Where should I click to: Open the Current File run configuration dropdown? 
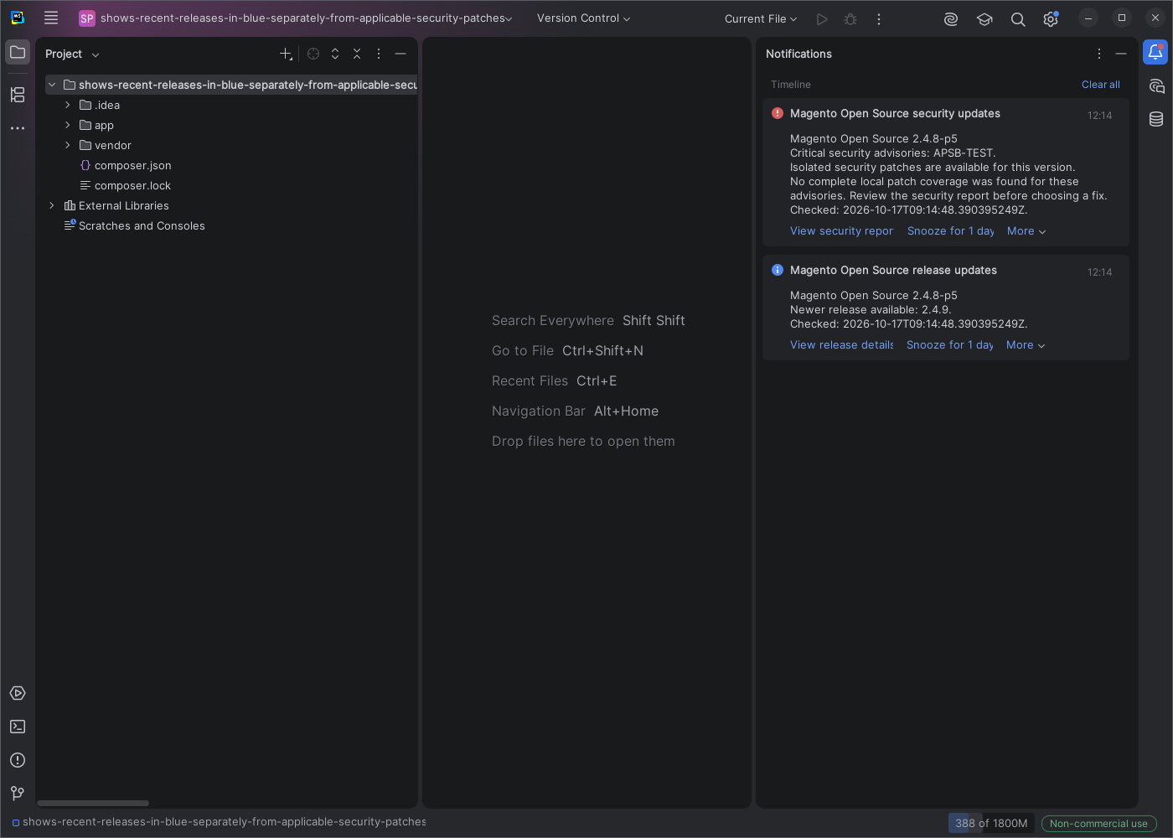pos(761,18)
